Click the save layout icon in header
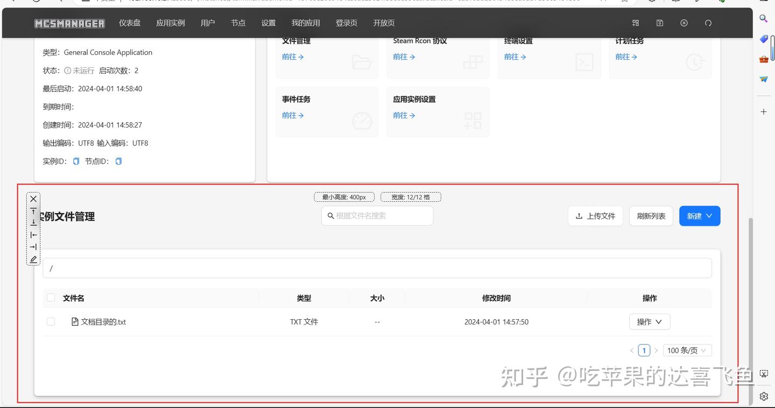Screen dimensions: 775x408 660,23
